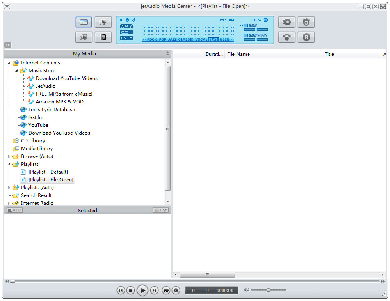Expand the Browse (Auto) tree node
This screenshot has width=390, height=301.
point(9,156)
